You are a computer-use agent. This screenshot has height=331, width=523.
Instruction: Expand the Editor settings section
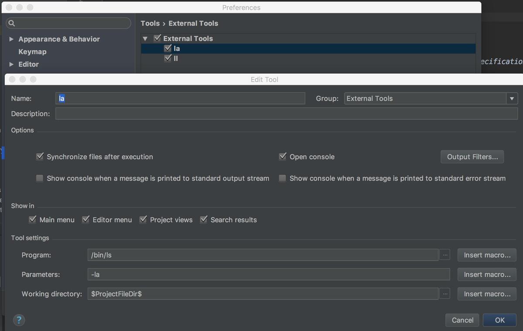pyautogui.click(x=11, y=64)
